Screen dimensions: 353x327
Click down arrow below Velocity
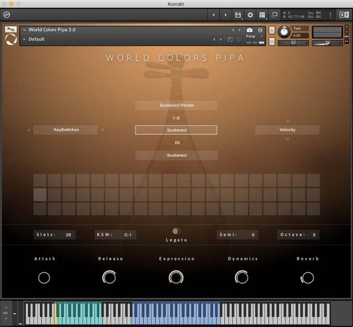(x=287, y=139)
